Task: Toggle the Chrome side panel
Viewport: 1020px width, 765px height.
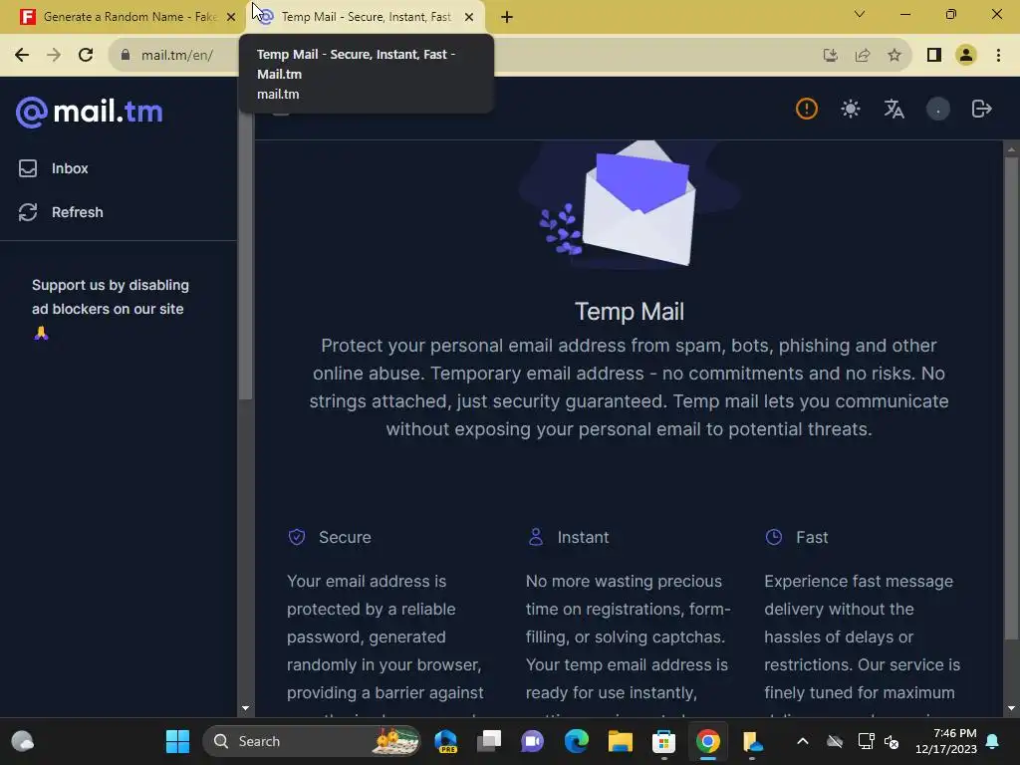Action: (x=934, y=56)
